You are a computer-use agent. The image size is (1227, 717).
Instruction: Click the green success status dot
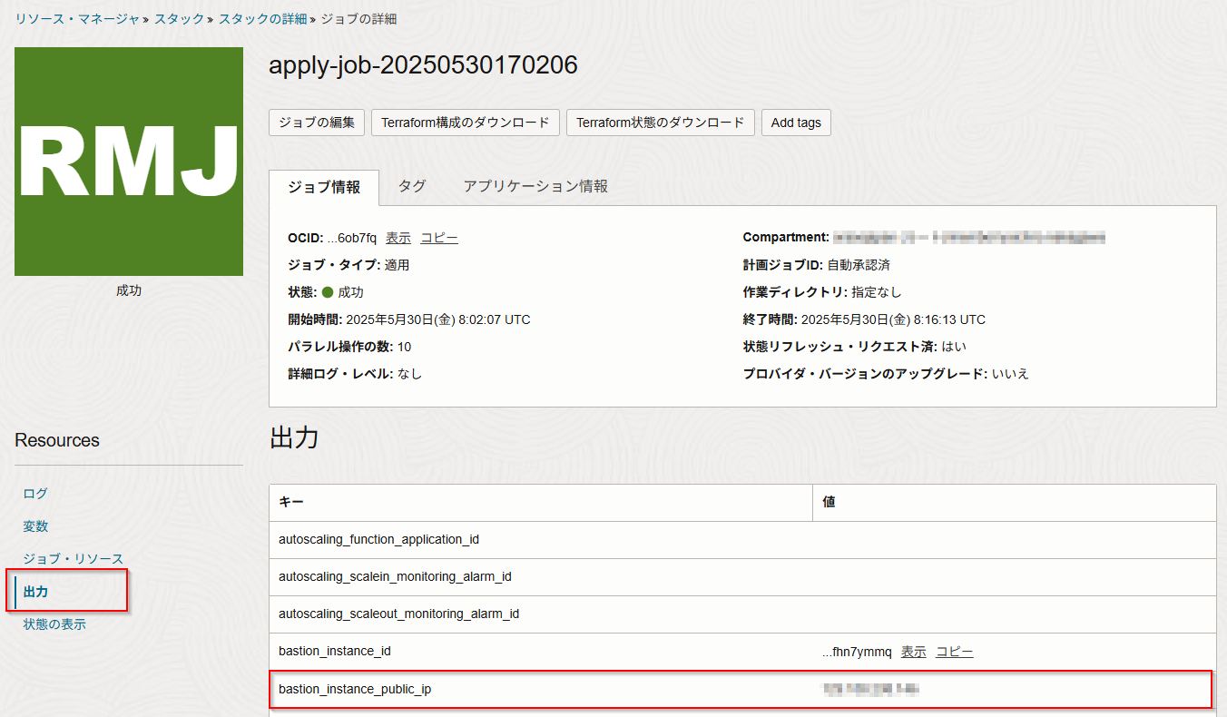(328, 293)
